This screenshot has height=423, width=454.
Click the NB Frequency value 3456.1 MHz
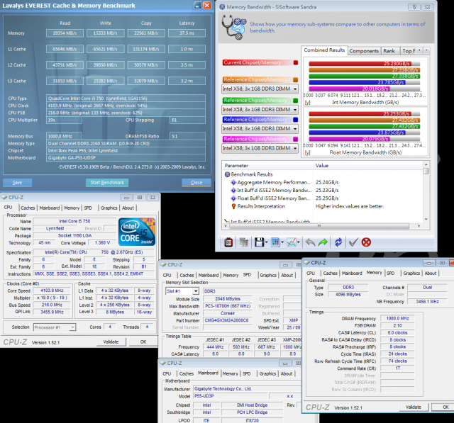click(x=427, y=302)
